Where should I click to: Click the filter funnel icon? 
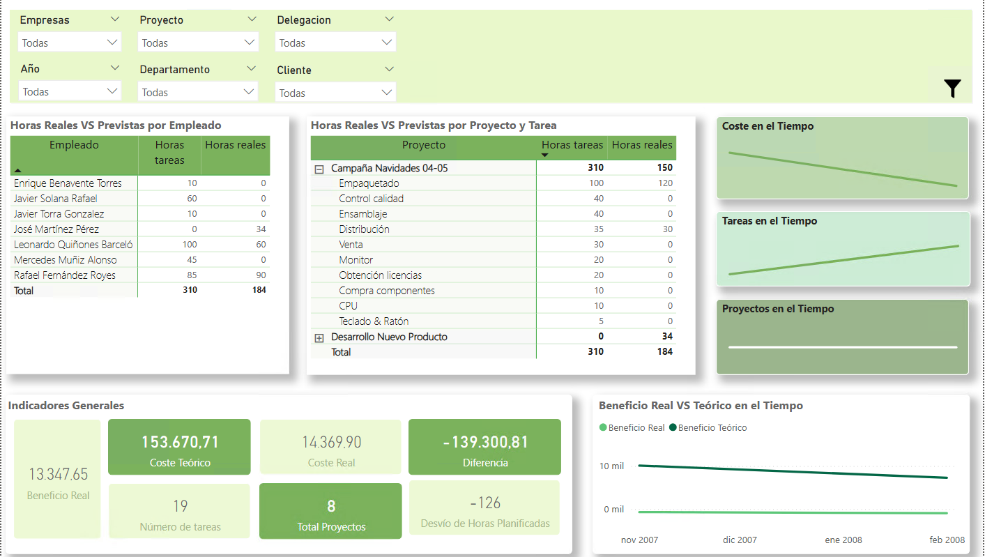[952, 89]
